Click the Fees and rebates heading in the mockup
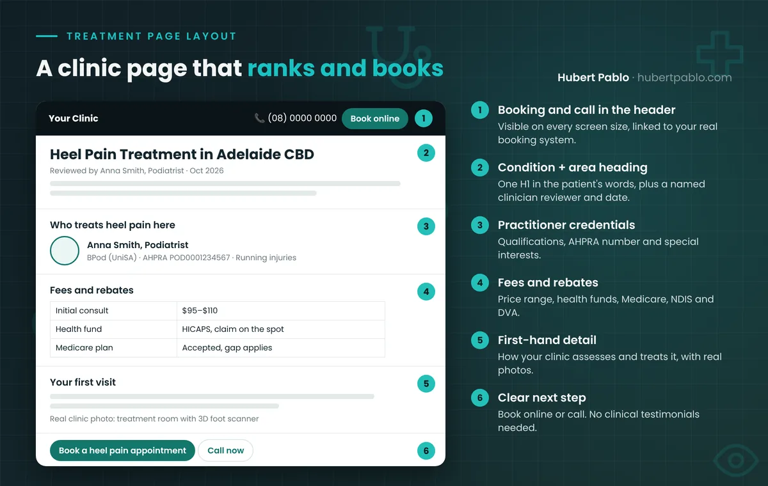Screen dimensions: 768x486 tap(92, 290)
